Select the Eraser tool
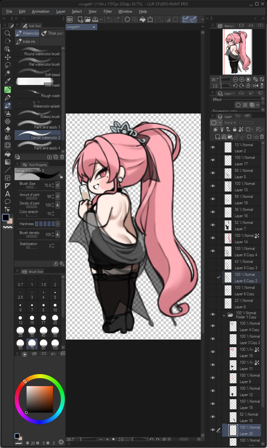This screenshot has width=267, height=448. tap(8, 130)
